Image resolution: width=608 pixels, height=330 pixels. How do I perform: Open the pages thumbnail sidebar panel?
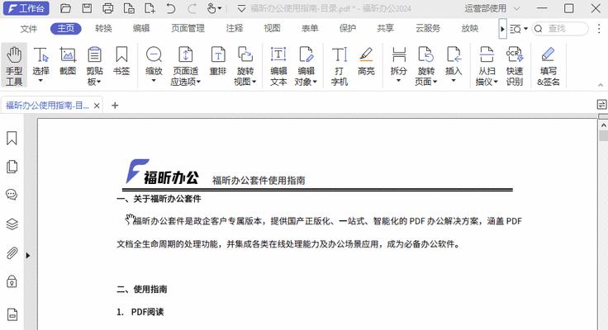(12, 167)
